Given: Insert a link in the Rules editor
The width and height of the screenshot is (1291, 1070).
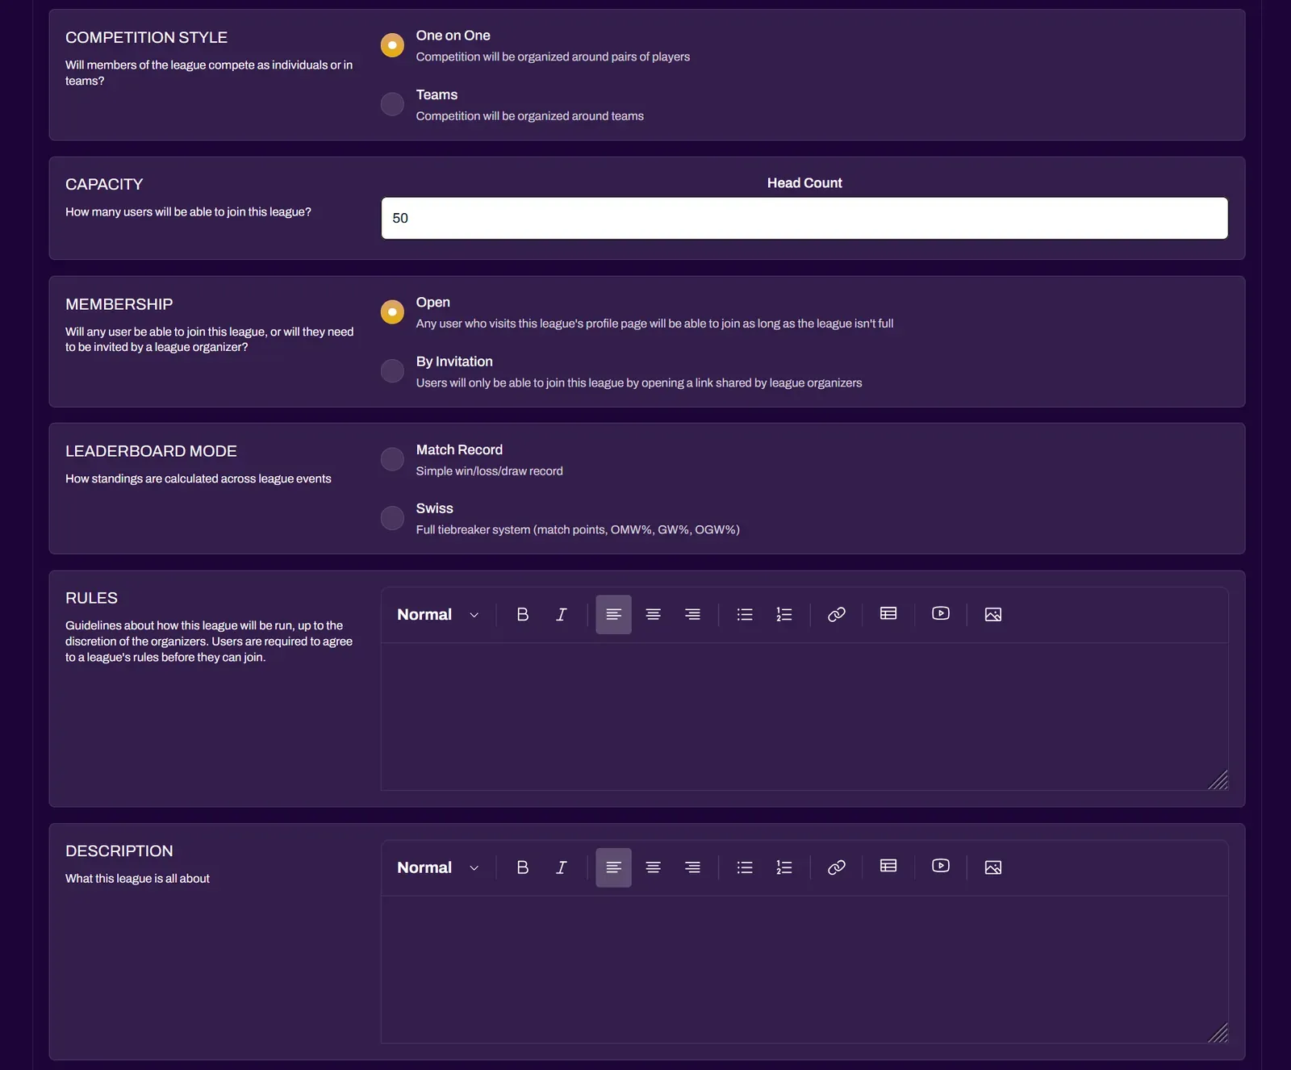Looking at the screenshot, I should 836,614.
